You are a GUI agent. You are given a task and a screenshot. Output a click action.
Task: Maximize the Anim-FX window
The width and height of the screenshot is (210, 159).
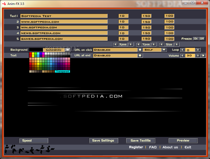coord(192,3)
